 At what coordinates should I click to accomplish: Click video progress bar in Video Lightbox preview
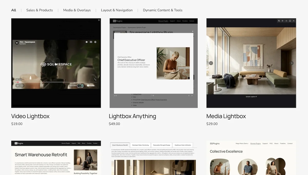56,82
